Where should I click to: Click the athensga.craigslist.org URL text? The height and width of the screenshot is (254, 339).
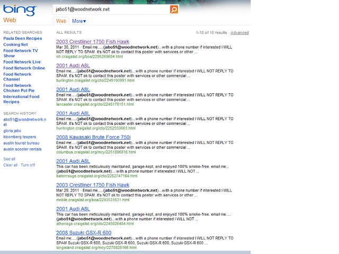pyautogui.click(x=95, y=224)
